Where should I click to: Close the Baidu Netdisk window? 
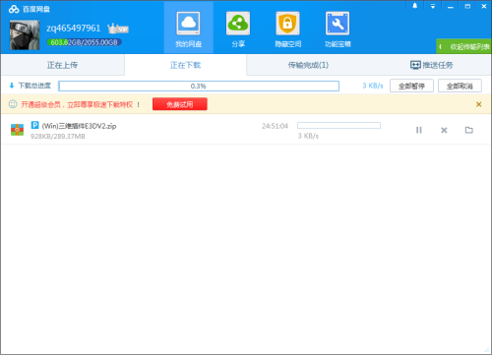pyautogui.click(x=484, y=6)
